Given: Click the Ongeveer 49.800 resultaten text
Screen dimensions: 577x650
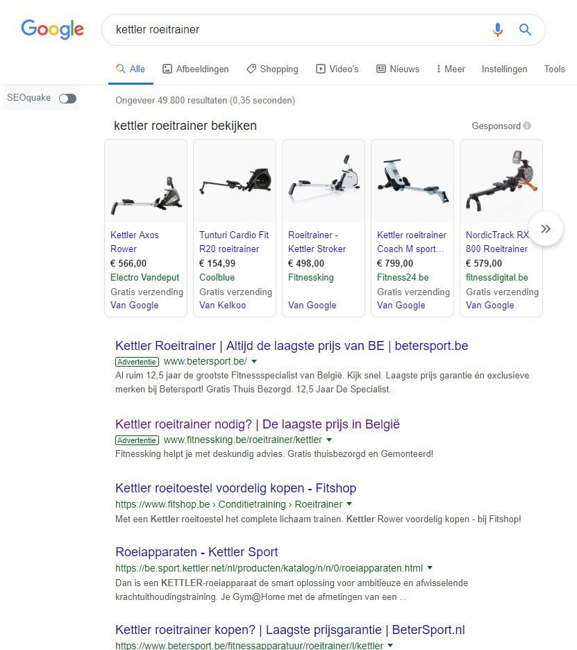Looking at the screenshot, I should point(206,100).
